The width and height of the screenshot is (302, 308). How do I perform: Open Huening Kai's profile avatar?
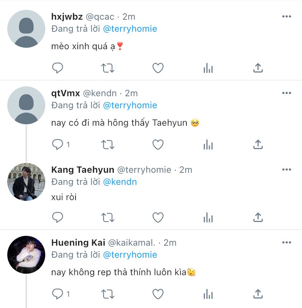point(26,254)
